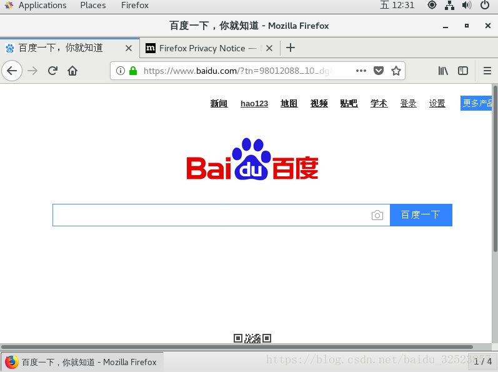
Task: Open the Library bookshelf icon
Action: (x=443, y=71)
